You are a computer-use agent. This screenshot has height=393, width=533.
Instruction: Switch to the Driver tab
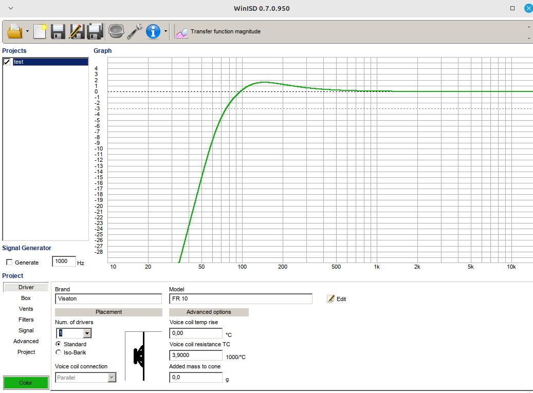click(x=26, y=287)
